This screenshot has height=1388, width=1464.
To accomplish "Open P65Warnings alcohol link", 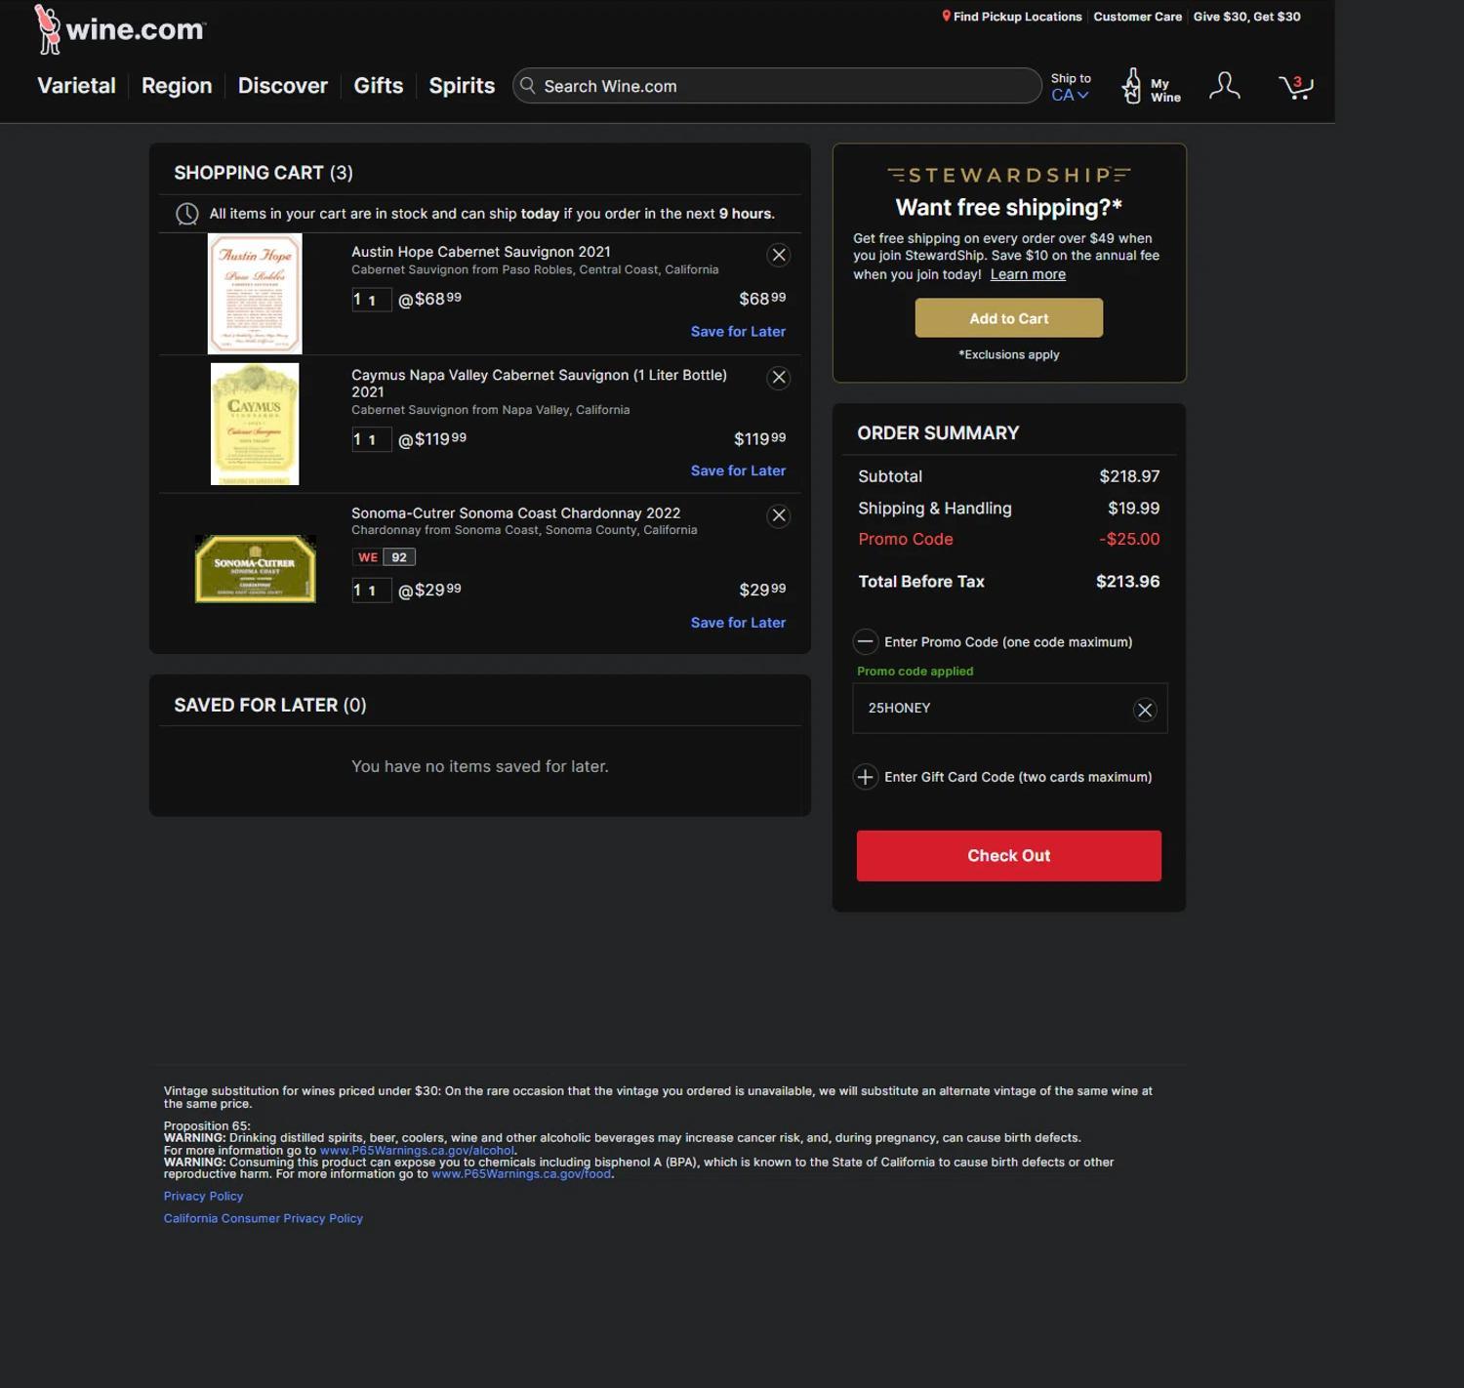I will 417,1151.
